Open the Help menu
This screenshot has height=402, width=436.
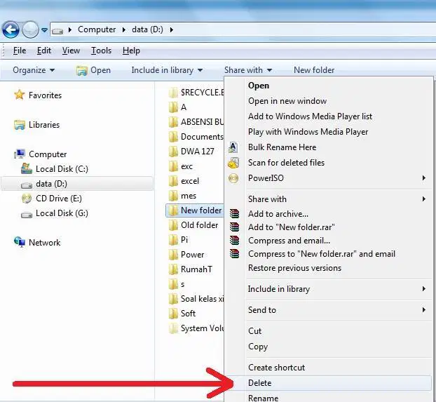(x=131, y=51)
